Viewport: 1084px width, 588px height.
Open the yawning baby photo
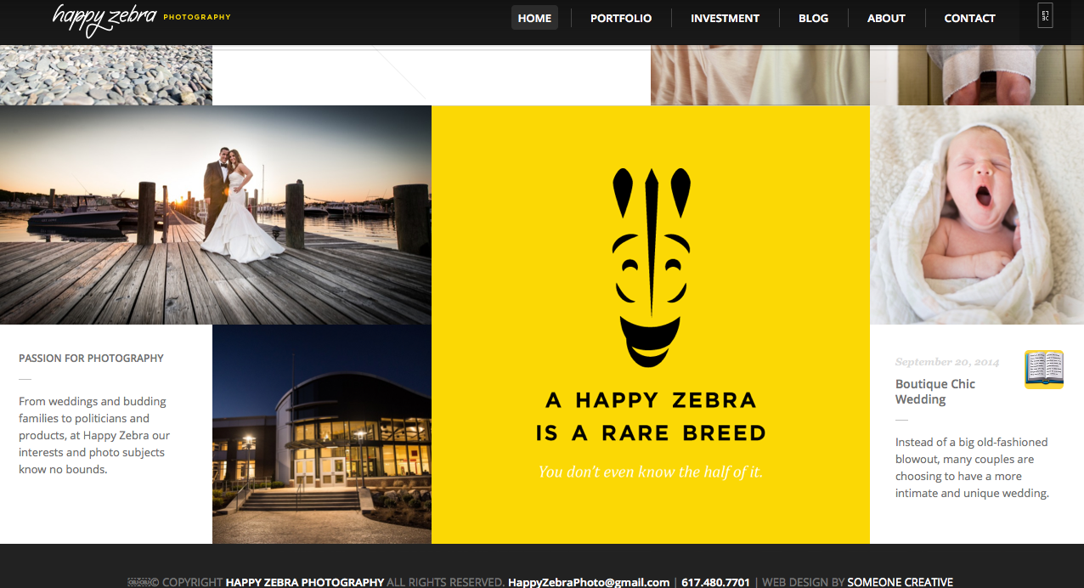(977, 215)
